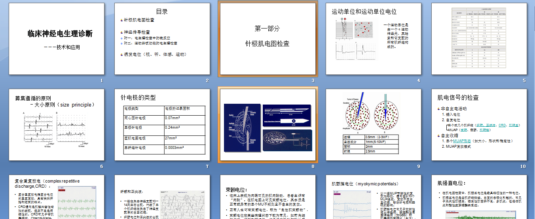Select the 束颤电位 slide thumbnail
The width and height of the screenshot is (535, 219).
pos(267,197)
